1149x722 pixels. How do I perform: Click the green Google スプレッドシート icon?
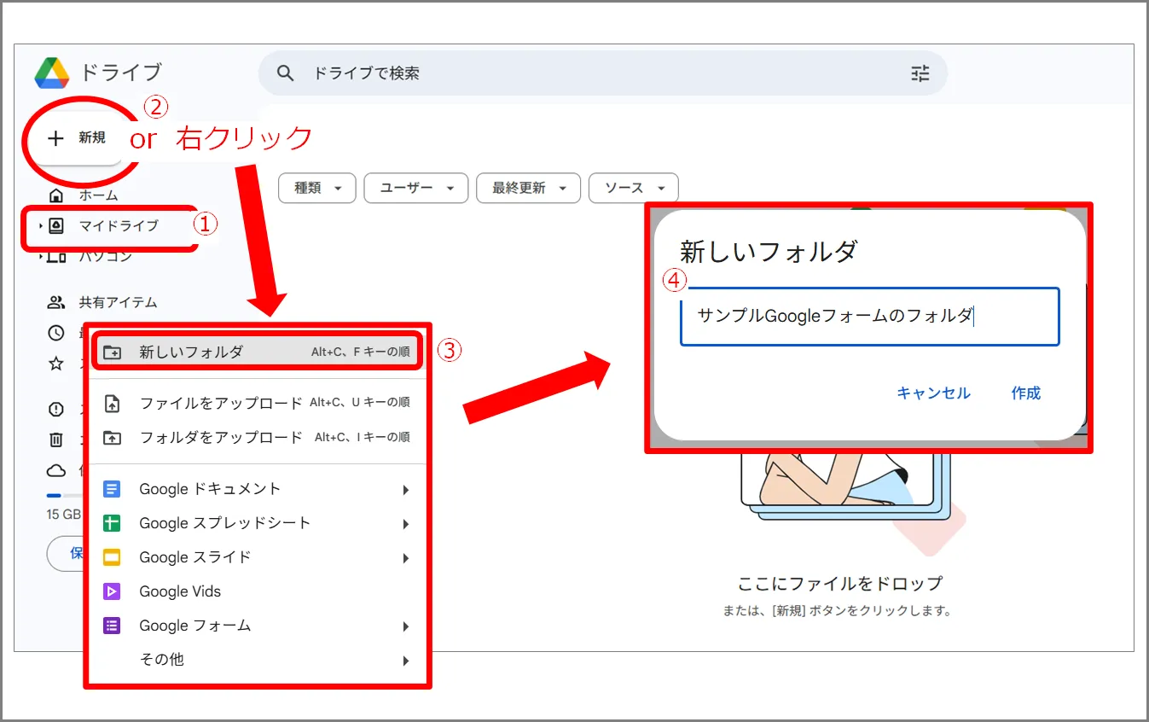pyautogui.click(x=112, y=523)
